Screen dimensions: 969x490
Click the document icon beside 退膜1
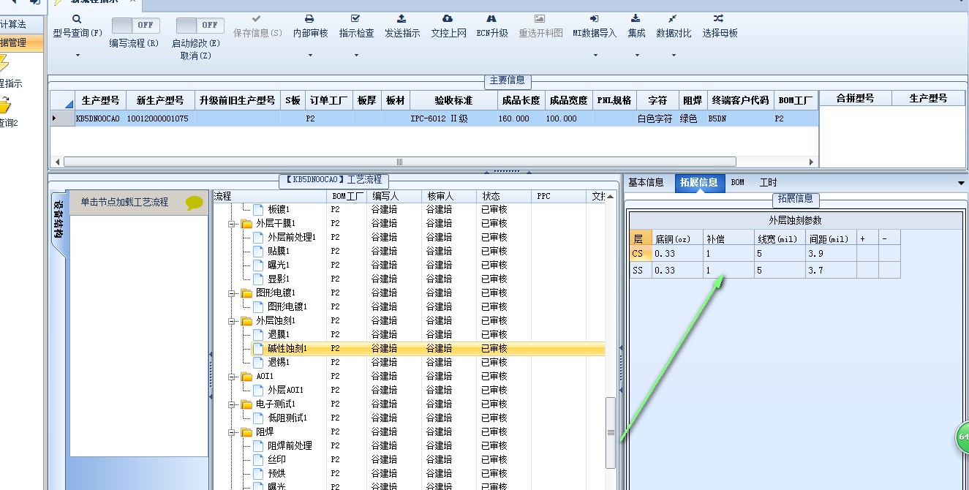257,335
